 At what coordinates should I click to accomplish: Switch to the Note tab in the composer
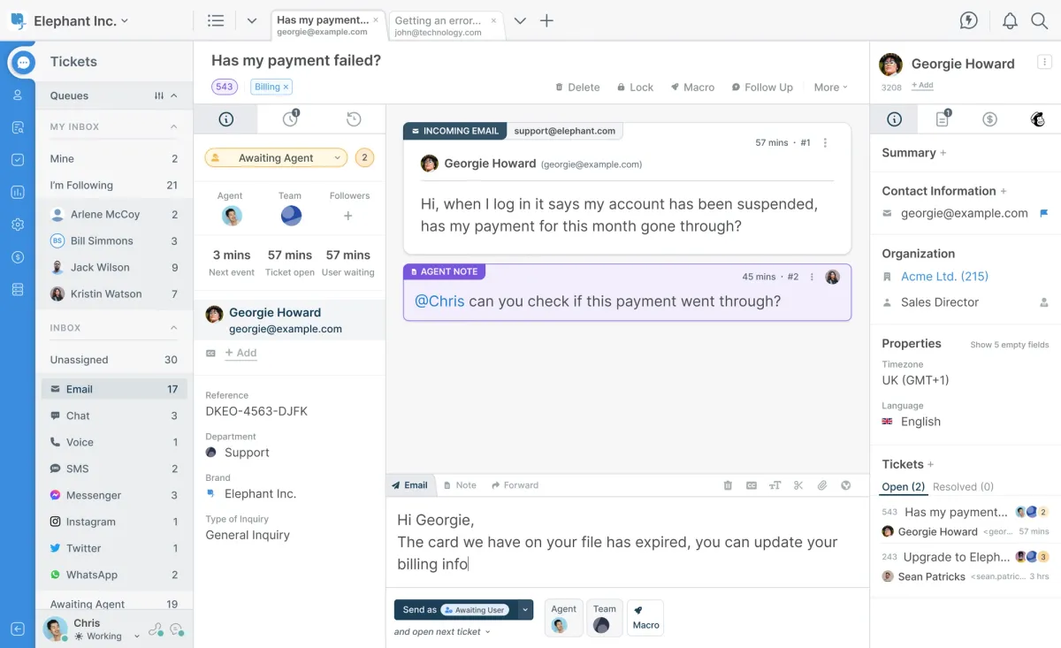466,484
